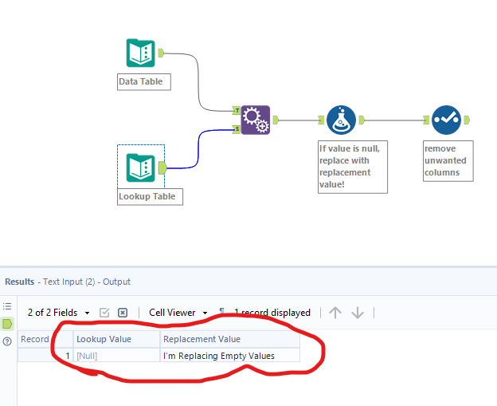Select the [Null] cell in Lookup Value
Viewport: 497px width, 406px height.
tap(116, 356)
